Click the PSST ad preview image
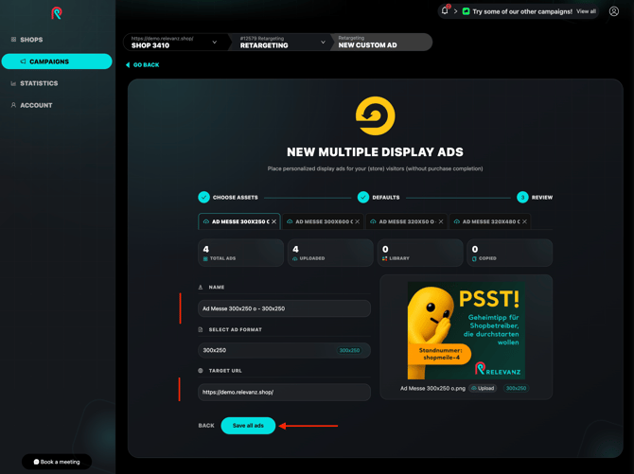 tap(467, 330)
